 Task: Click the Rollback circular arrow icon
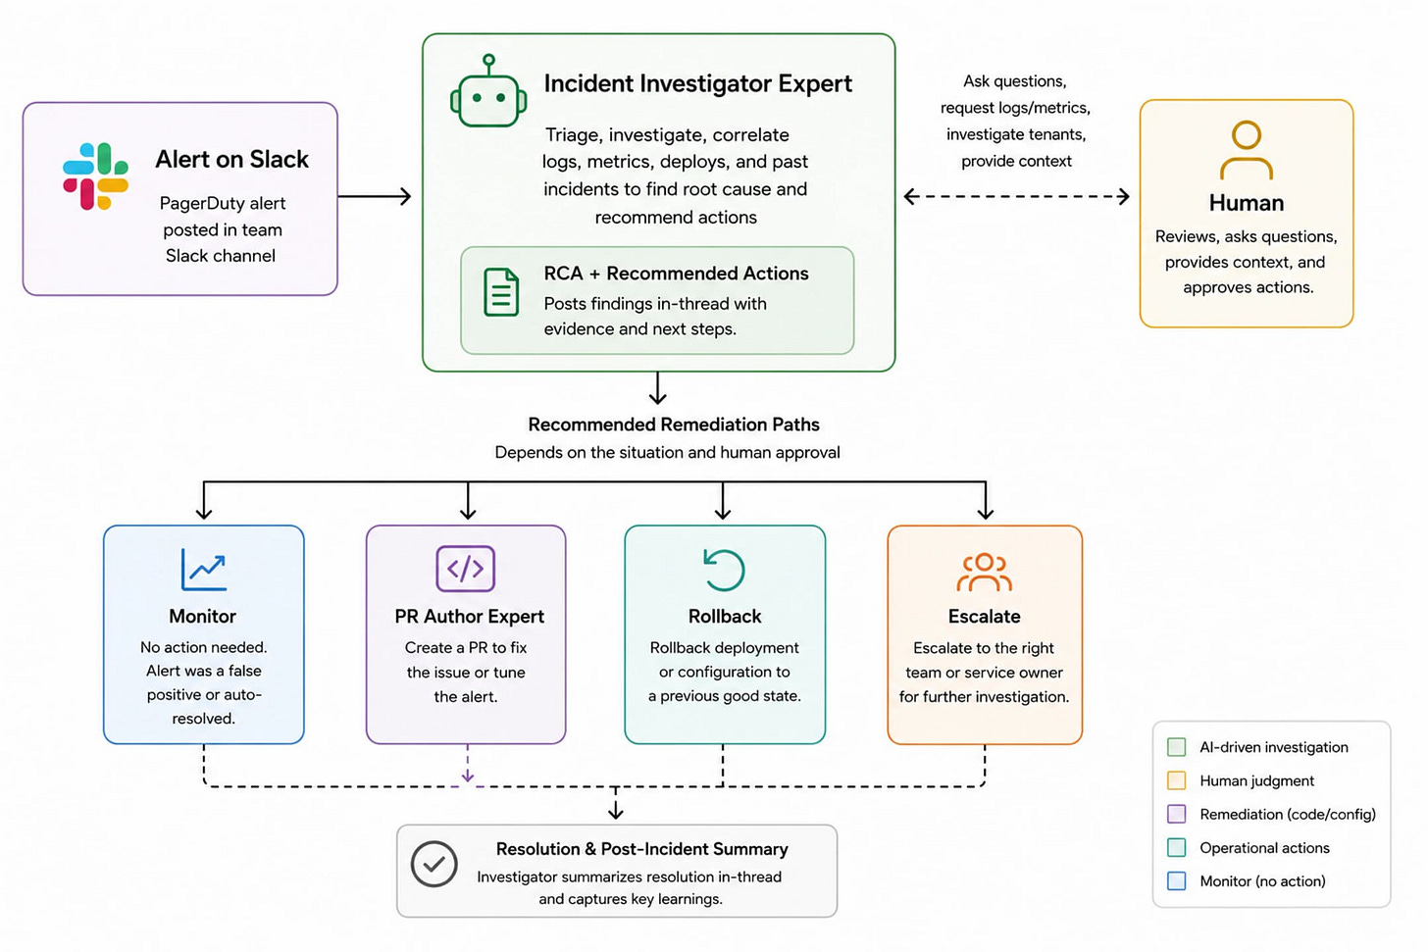[x=724, y=570]
